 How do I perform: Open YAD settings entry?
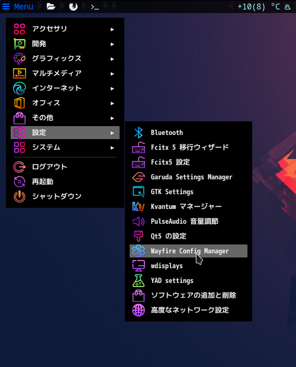pyautogui.click(x=188, y=281)
